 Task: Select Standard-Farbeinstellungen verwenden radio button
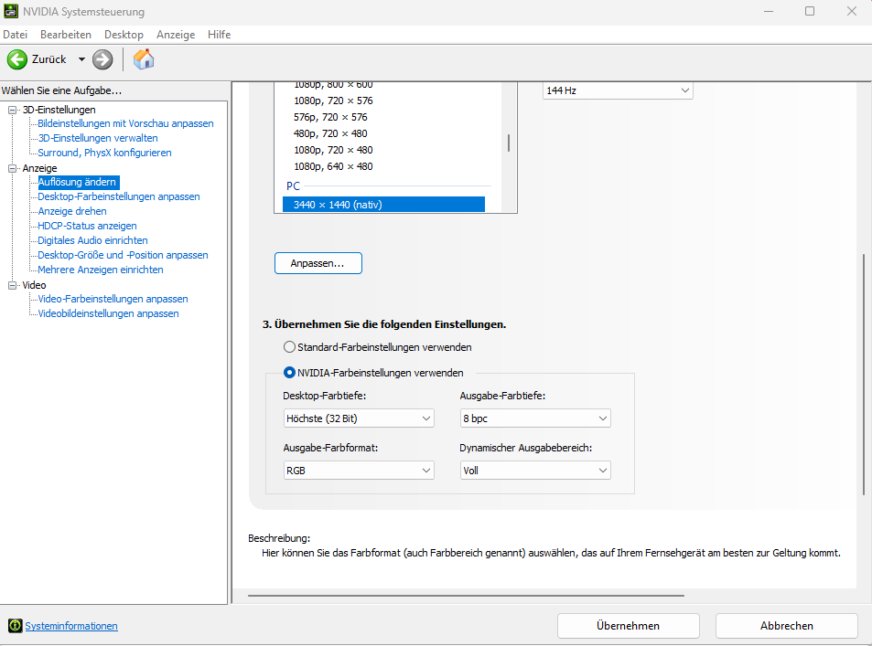point(289,347)
